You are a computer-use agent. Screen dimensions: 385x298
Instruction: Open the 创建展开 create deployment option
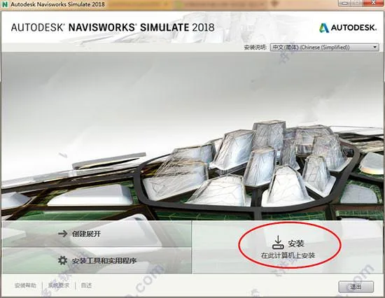pyautogui.click(x=97, y=234)
